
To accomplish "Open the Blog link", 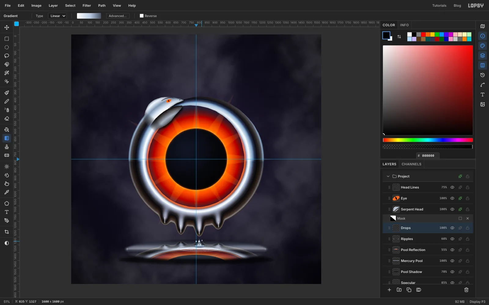I will coord(457,5).
